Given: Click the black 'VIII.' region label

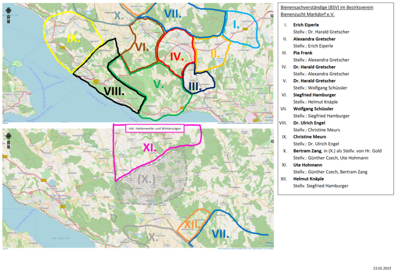Looking at the screenshot, I should (114, 91).
